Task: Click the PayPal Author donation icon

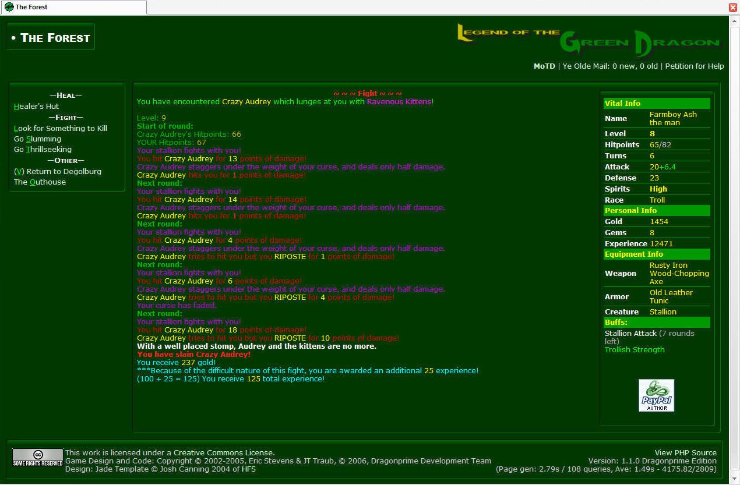Action: click(656, 395)
